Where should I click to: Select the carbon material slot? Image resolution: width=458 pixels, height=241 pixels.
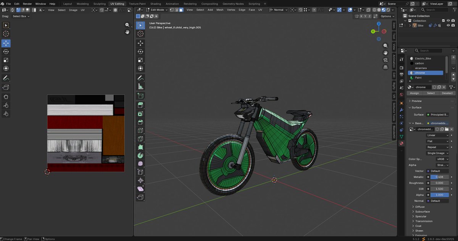click(x=426, y=63)
